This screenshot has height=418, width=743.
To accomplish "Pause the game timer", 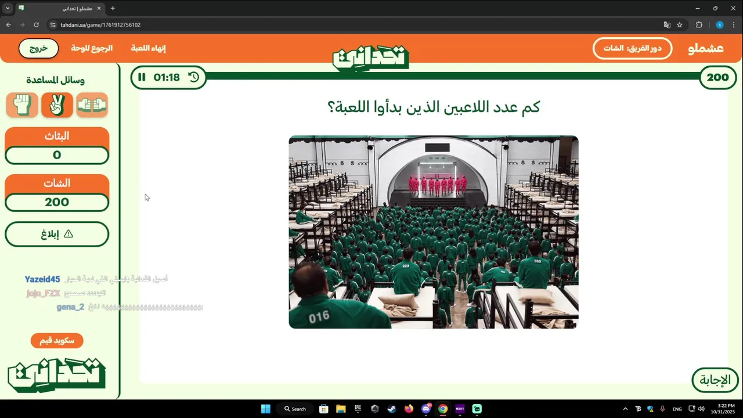I will (x=142, y=77).
